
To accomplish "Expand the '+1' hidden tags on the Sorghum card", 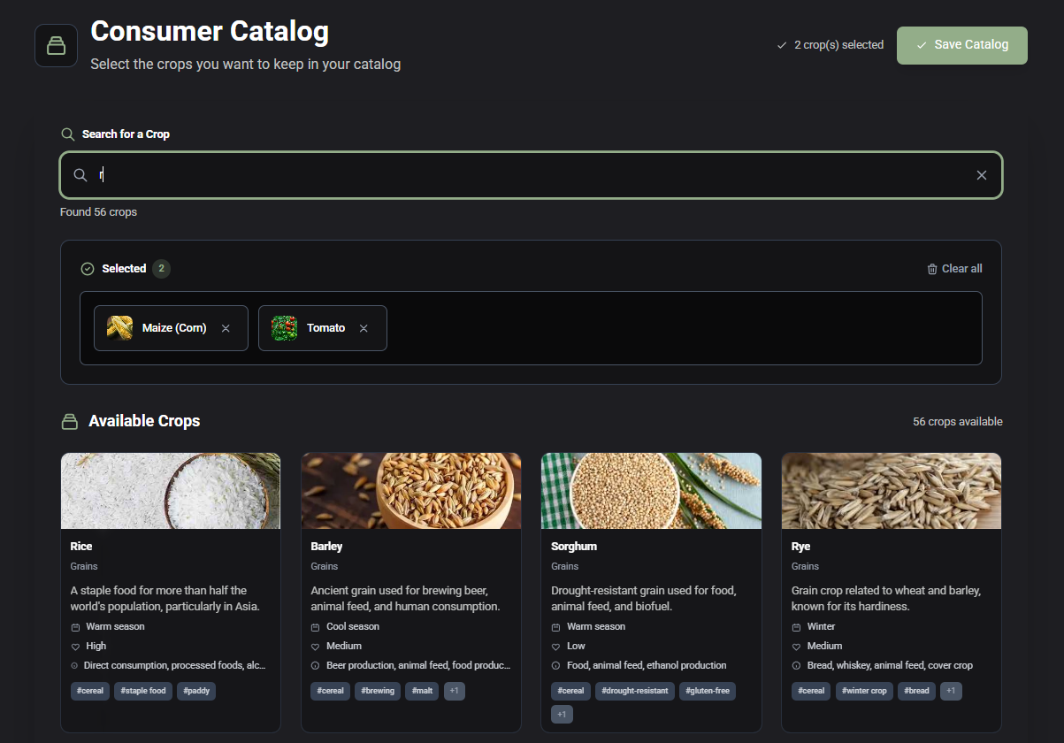I will pyautogui.click(x=562, y=713).
